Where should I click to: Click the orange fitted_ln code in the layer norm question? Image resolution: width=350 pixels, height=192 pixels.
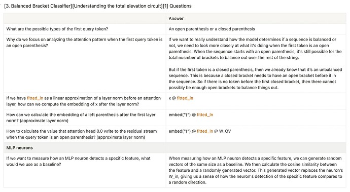35,98
